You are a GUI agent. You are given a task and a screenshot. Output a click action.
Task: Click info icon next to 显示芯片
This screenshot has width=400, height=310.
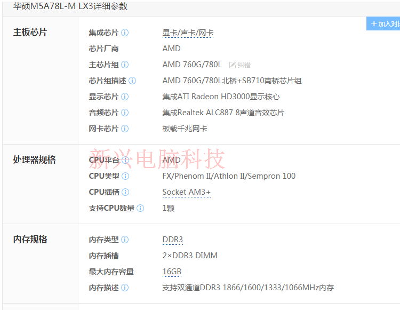125,97
